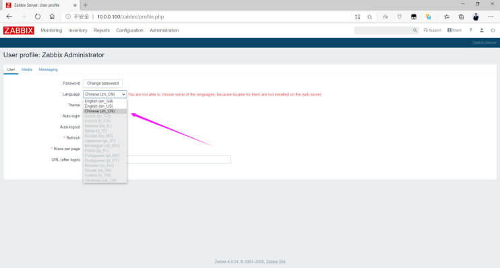Click the ZABBIX logo
Viewport: 500px width, 268px height.
(x=18, y=30)
